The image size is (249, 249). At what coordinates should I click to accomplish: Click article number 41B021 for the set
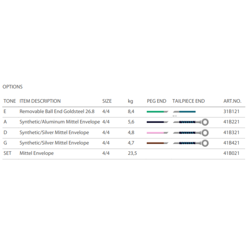click(x=231, y=153)
